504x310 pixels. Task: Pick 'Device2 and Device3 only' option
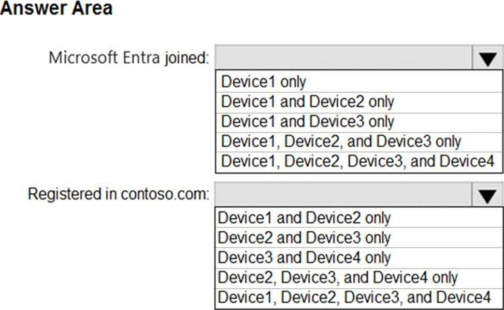pos(305,237)
